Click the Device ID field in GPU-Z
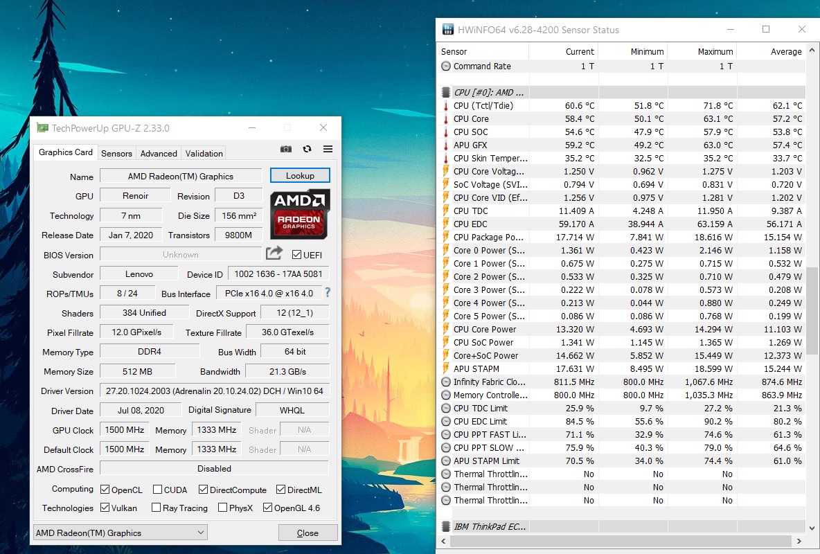Image resolution: width=820 pixels, height=554 pixels. pyautogui.click(x=278, y=274)
